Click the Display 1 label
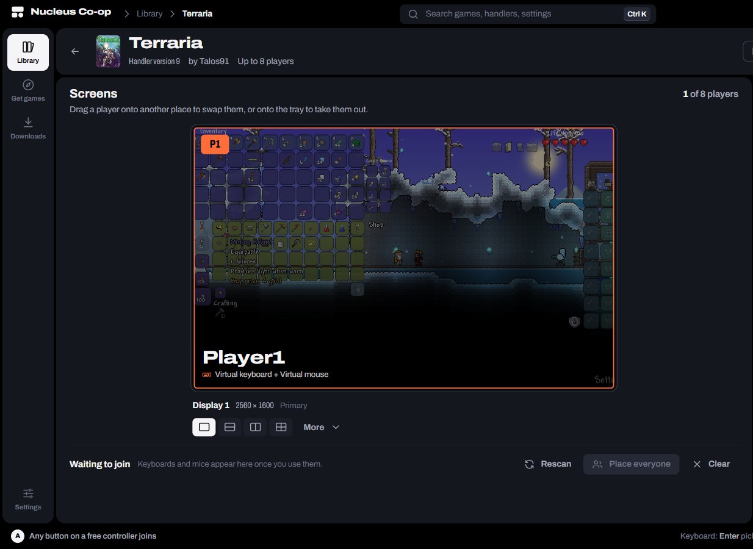 click(x=211, y=405)
